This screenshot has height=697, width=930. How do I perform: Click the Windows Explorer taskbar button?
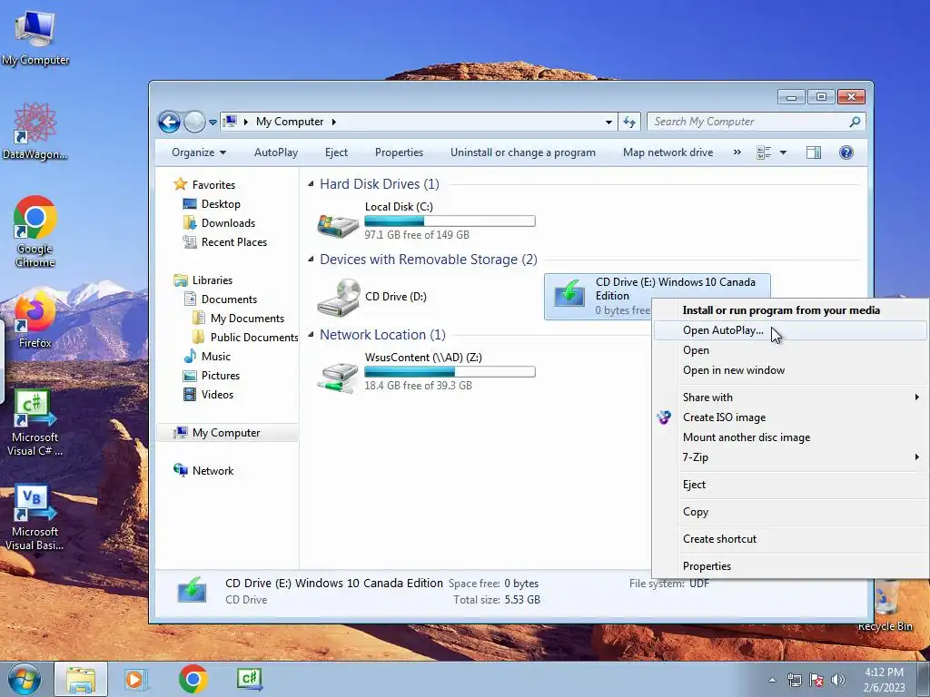(x=81, y=679)
